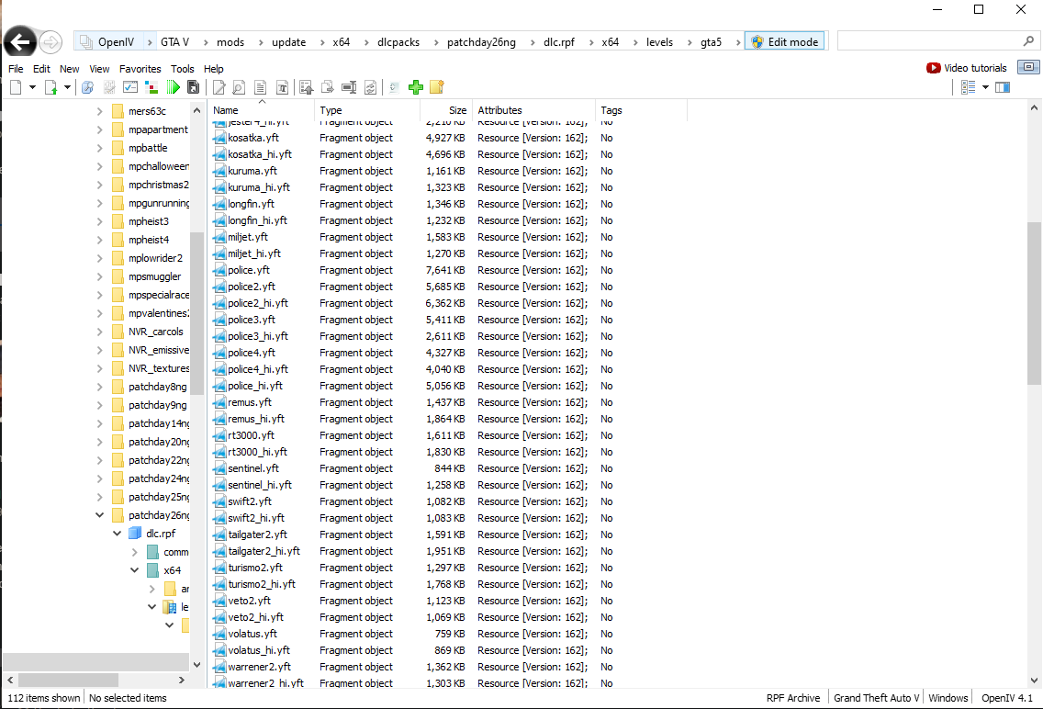Sort by the Size column header
The height and width of the screenshot is (709, 1043).
[x=445, y=110]
